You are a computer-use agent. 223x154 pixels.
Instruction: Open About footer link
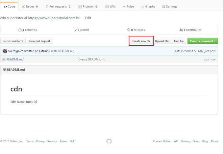point(214,141)
